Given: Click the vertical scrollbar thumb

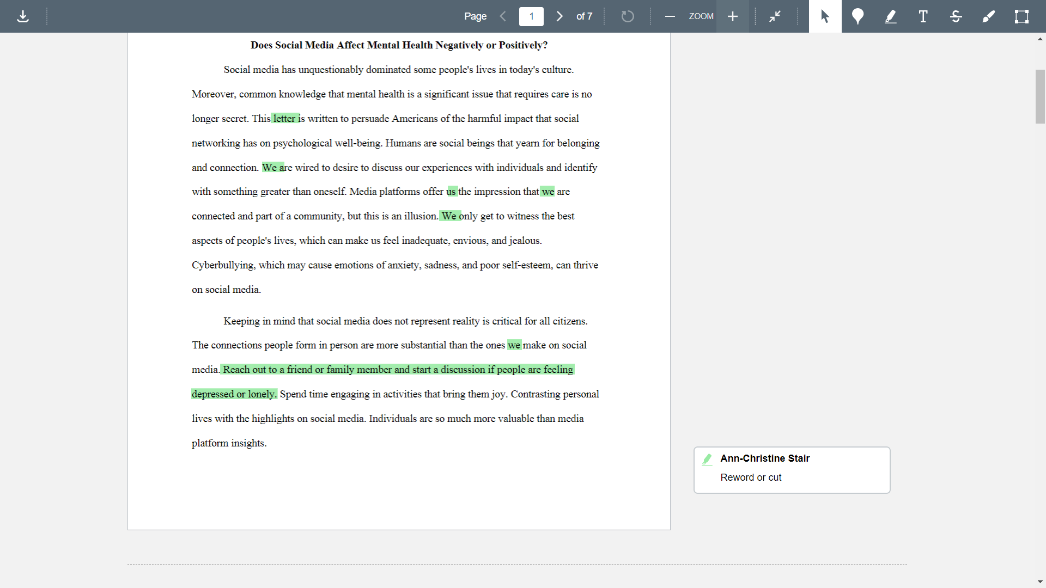Looking at the screenshot, I should click(x=1040, y=96).
